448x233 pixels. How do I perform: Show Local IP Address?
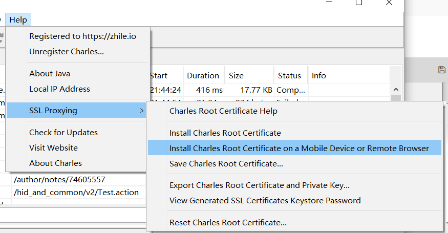[x=59, y=89]
